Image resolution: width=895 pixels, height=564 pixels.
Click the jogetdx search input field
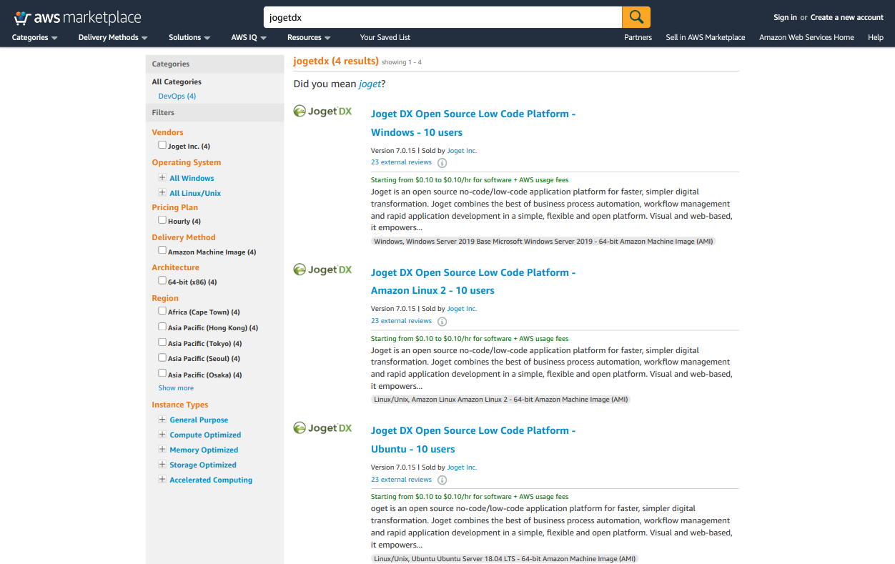tap(442, 17)
